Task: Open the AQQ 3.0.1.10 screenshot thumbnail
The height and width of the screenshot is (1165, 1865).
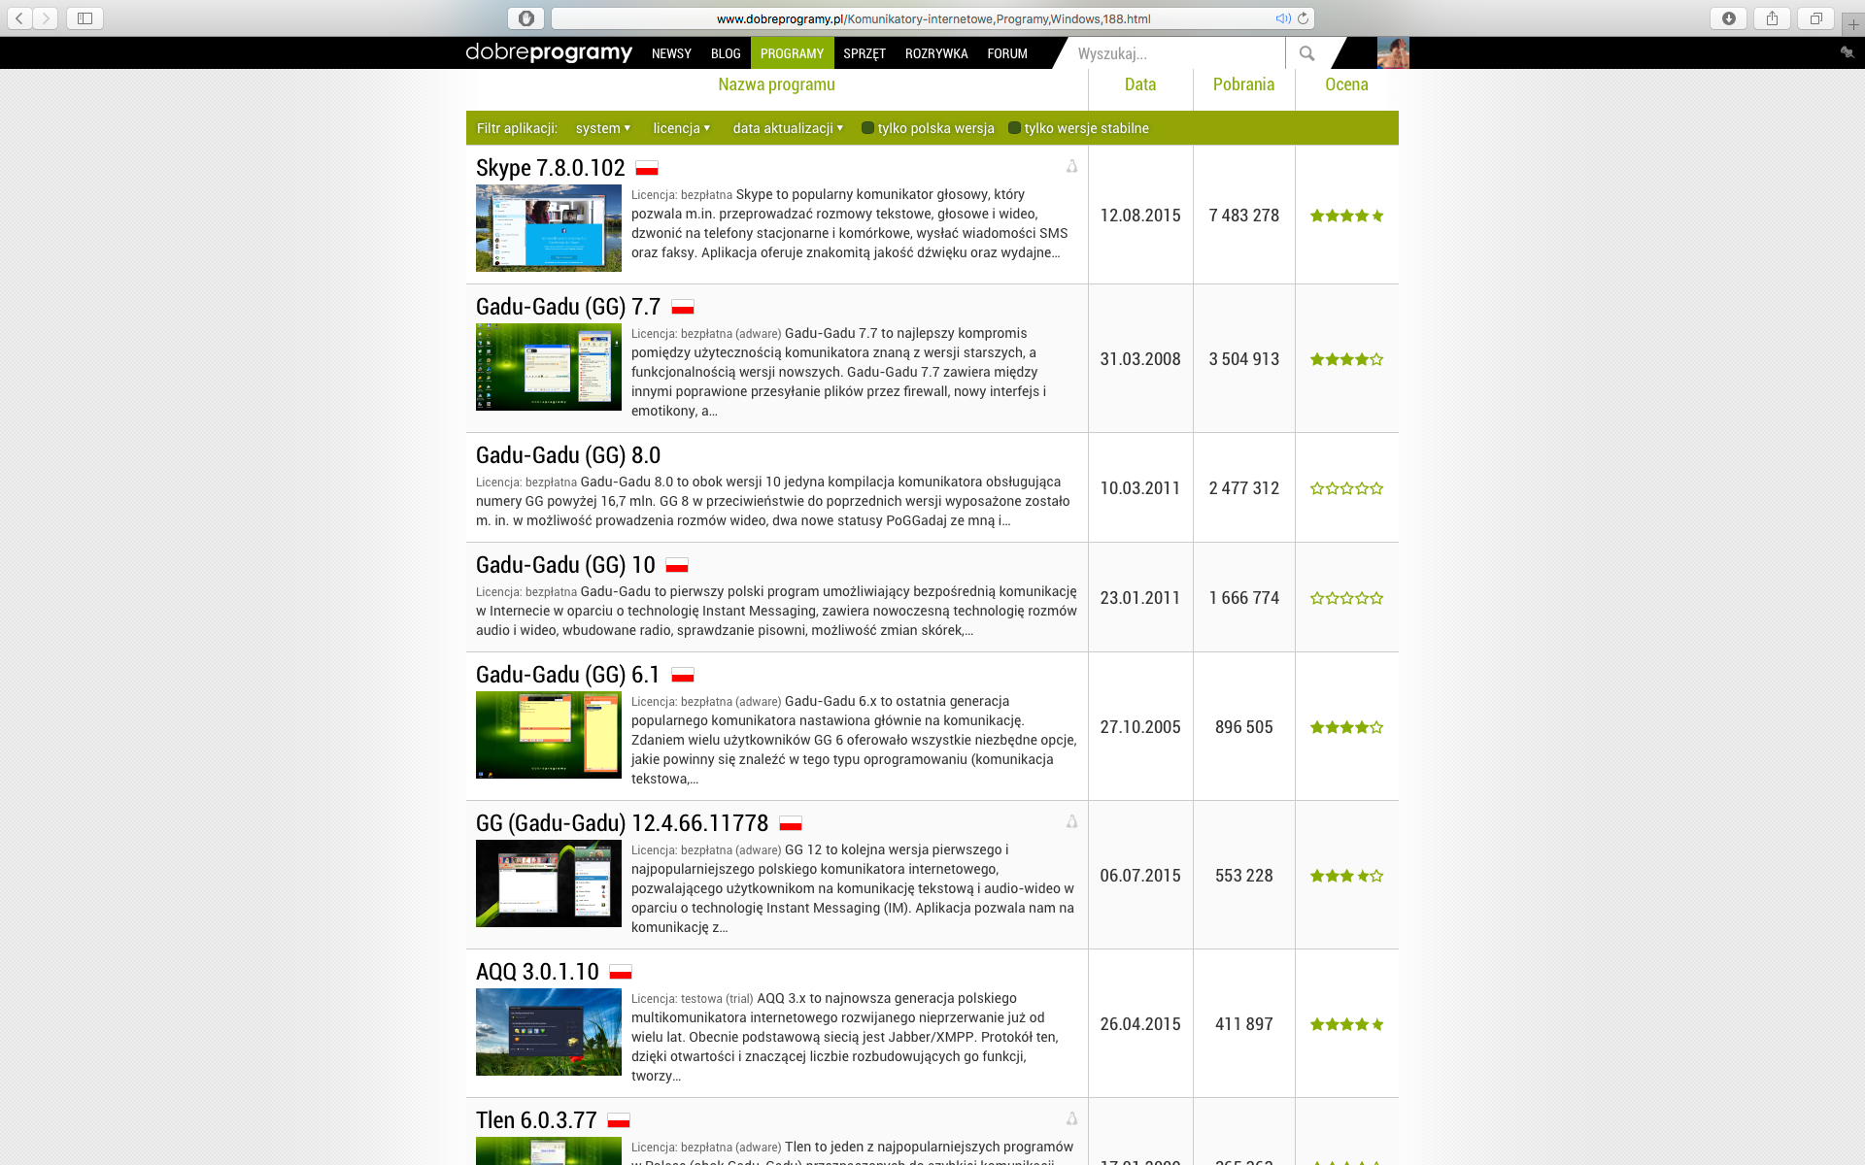Action: (549, 1032)
